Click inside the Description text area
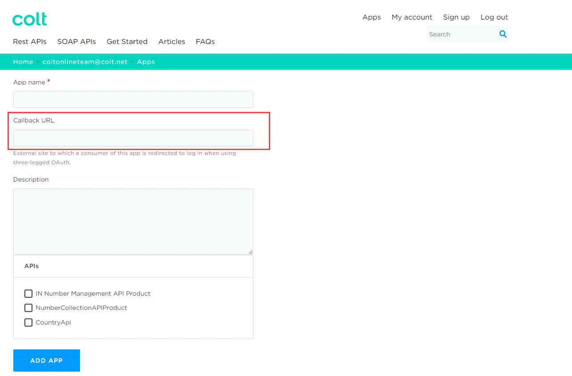The height and width of the screenshot is (376, 572). tap(133, 222)
